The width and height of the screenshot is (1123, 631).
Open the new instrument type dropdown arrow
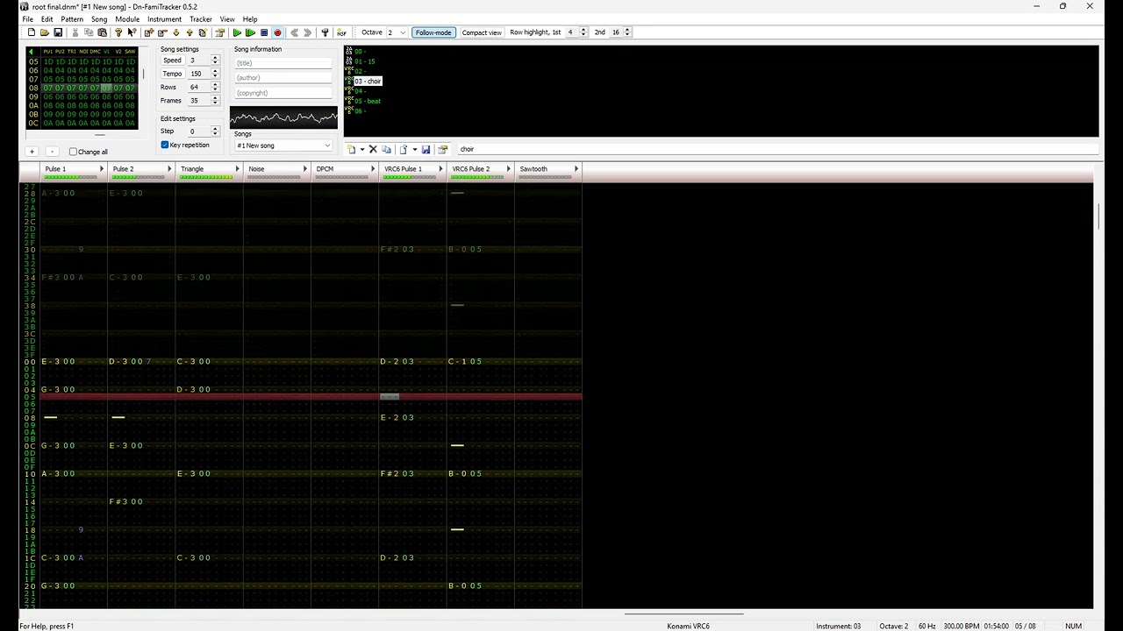pos(362,149)
